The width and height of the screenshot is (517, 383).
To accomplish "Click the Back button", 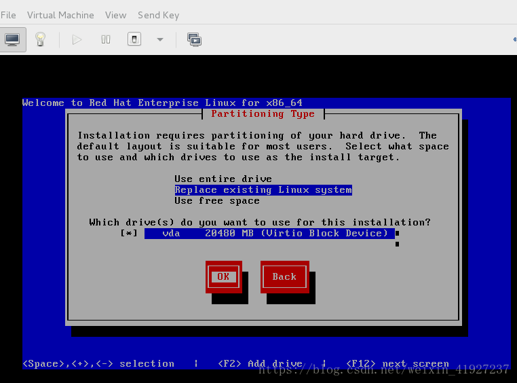I will pyautogui.click(x=284, y=277).
